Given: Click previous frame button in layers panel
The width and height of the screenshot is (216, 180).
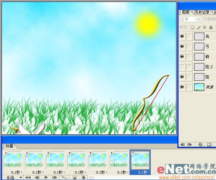Looking at the screenshot, I should pos(182,144).
